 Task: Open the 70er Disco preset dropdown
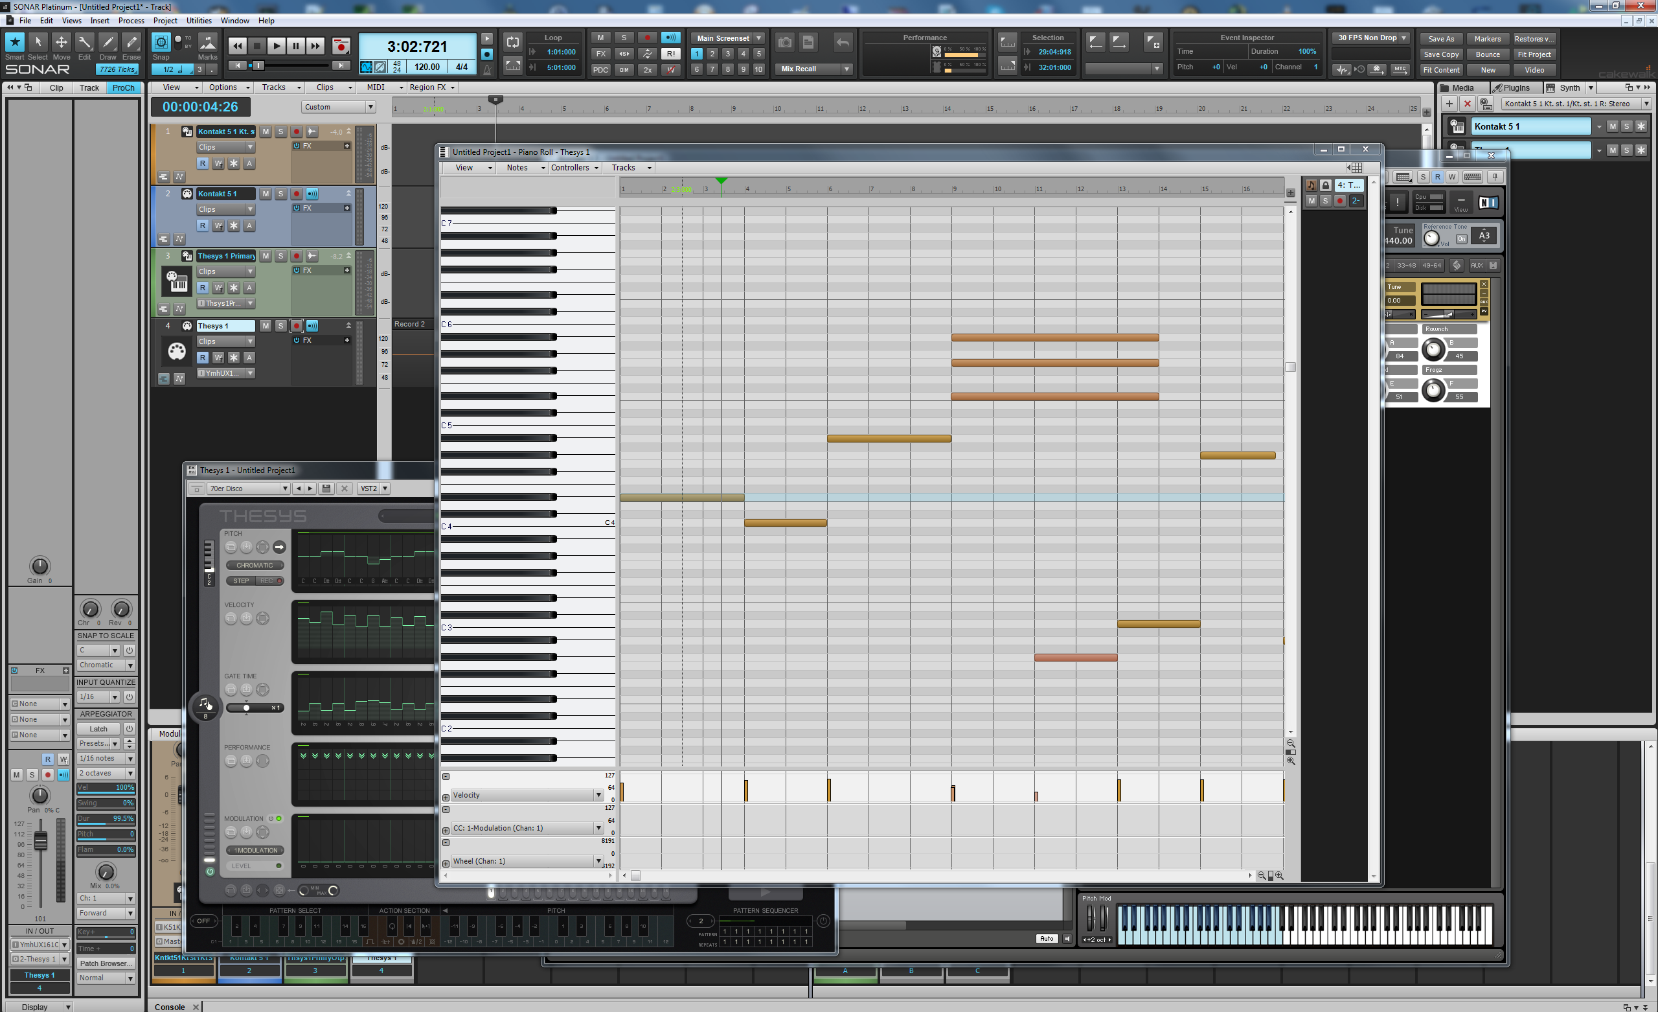click(x=284, y=488)
